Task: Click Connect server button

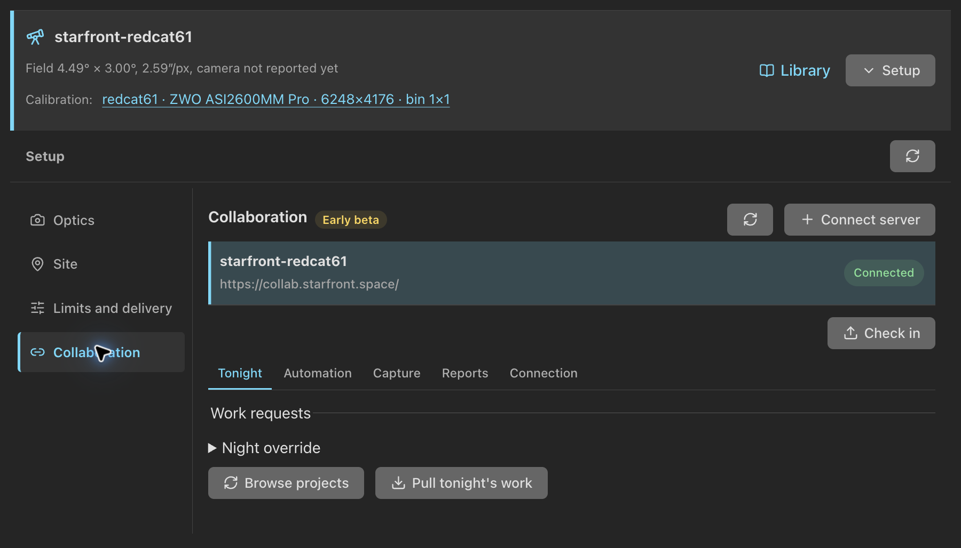Action: point(860,220)
